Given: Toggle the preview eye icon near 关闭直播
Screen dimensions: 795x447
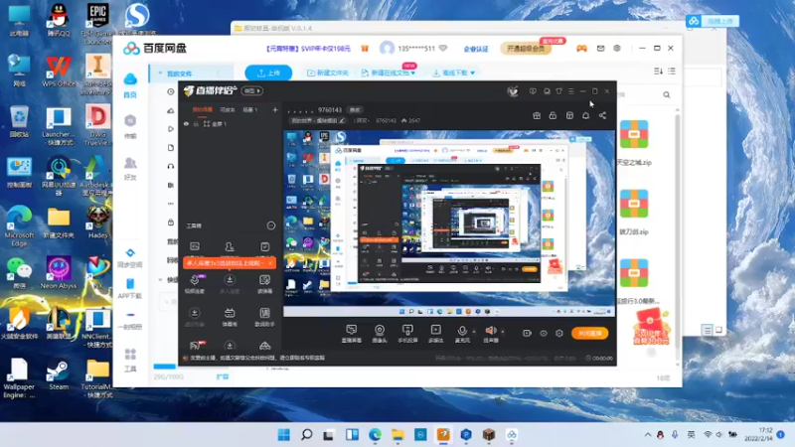Looking at the screenshot, I should point(543,333).
